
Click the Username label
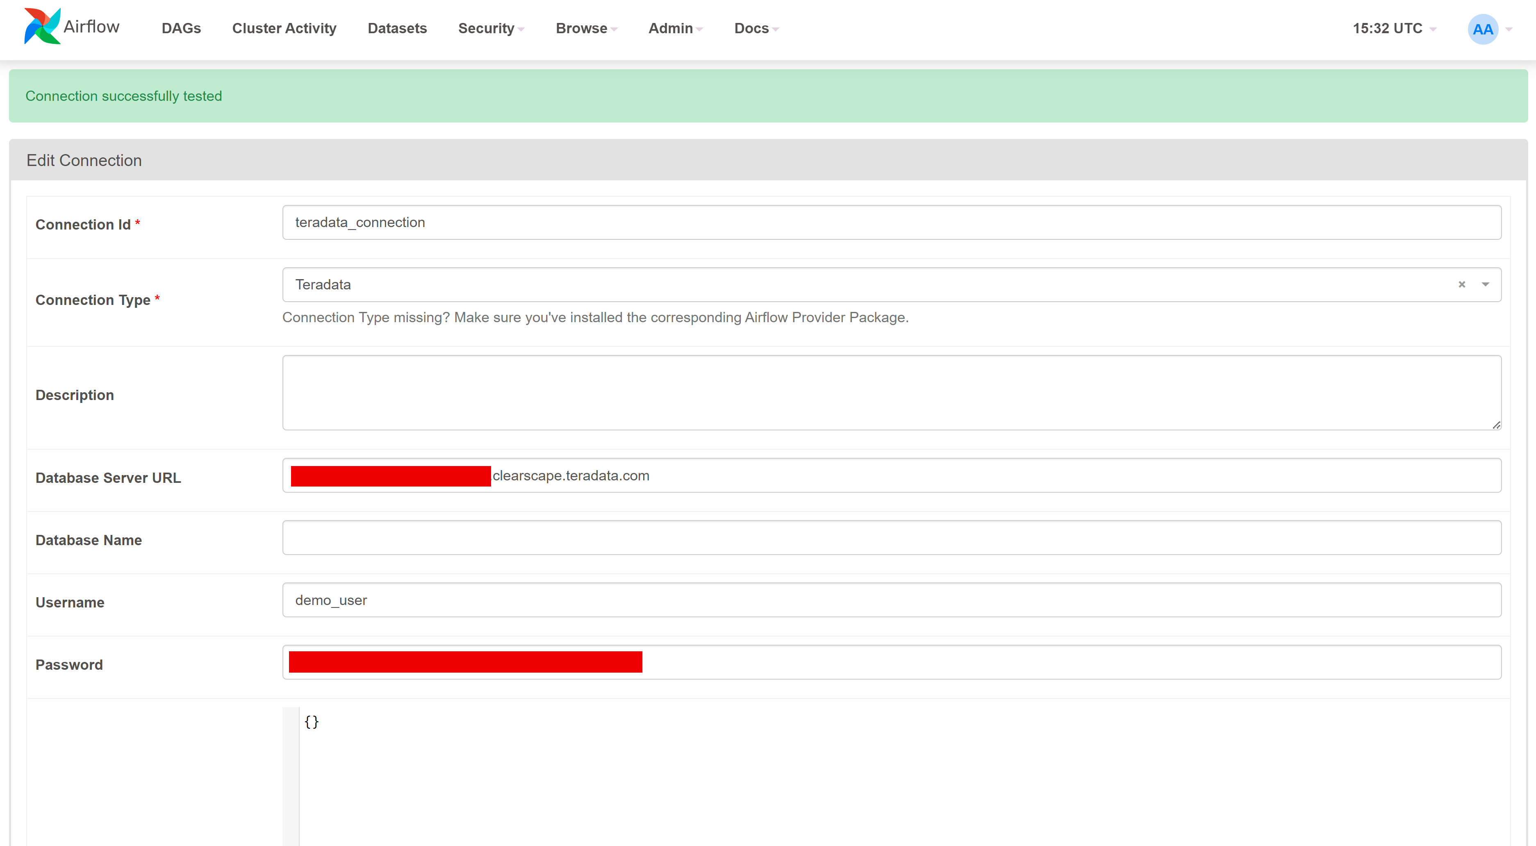[70, 602]
